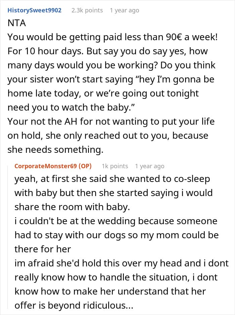This screenshot has height=315, width=235.
Task: Open CorporateMonster69 (OP) profile link
Action: click(x=53, y=166)
